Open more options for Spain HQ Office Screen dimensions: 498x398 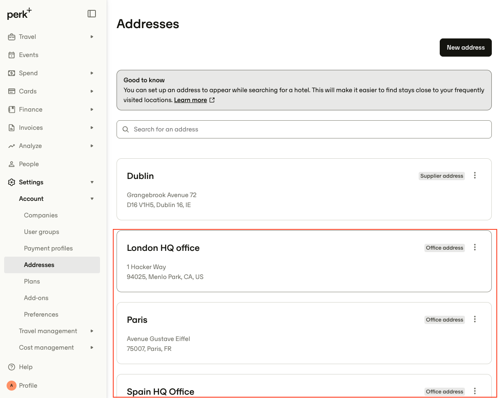click(x=475, y=391)
